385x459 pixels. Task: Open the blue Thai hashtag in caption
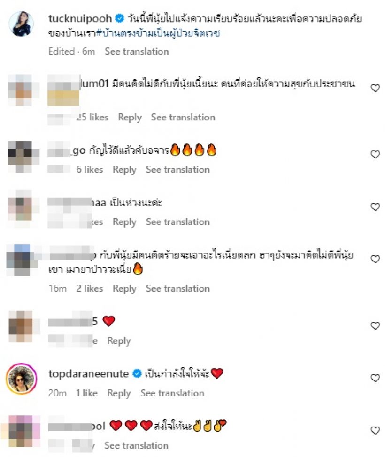(x=158, y=33)
